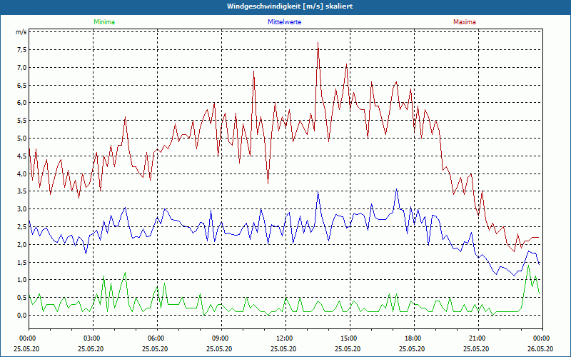Click the 26.05.20 date label
This screenshot has height=357, width=571.
click(540, 348)
